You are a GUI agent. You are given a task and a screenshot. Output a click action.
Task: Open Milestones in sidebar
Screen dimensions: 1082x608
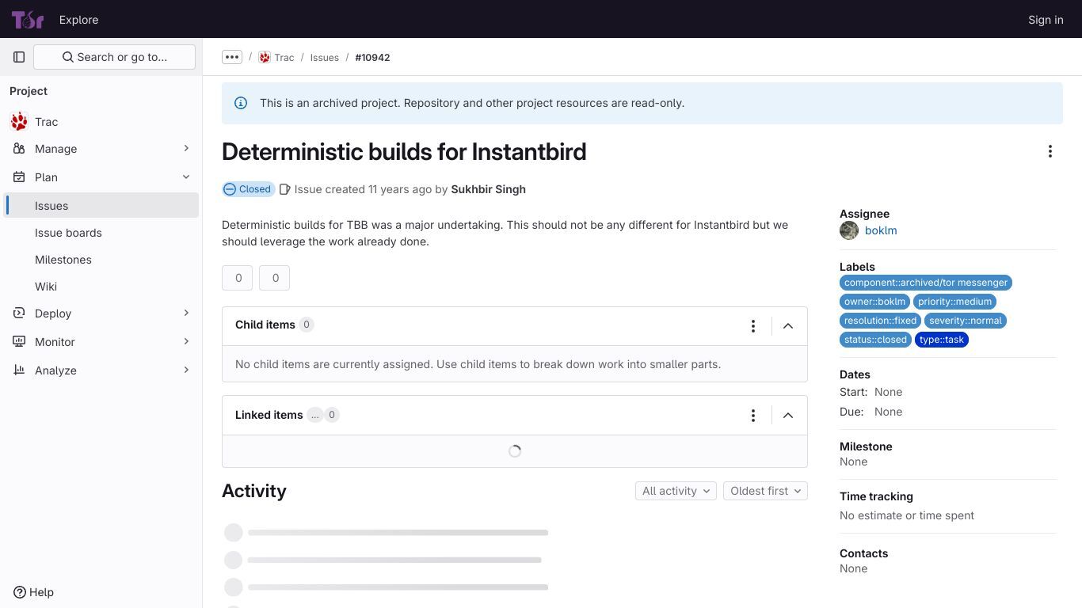pos(101,260)
